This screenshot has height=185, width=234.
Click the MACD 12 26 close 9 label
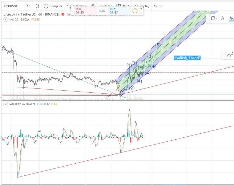[x=22, y=104]
